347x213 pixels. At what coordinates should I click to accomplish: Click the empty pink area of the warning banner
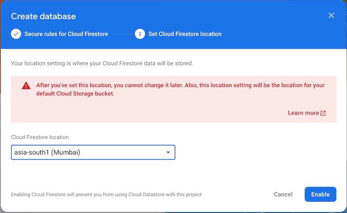coord(155,110)
